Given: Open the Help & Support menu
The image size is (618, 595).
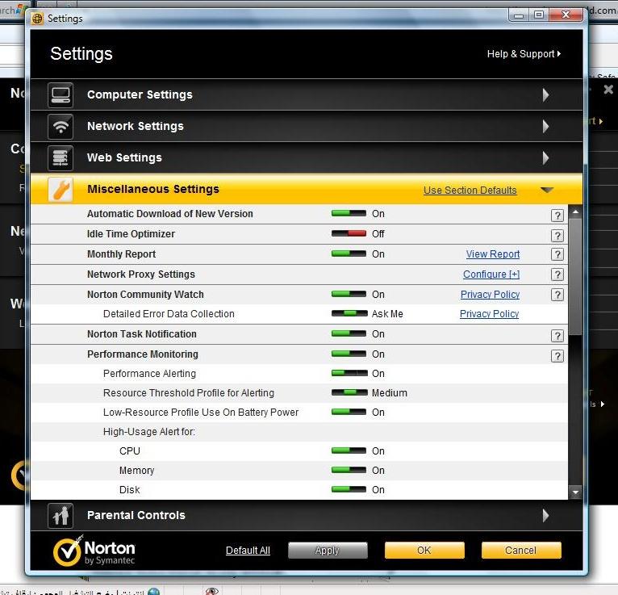Looking at the screenshot, I should 523,54.
